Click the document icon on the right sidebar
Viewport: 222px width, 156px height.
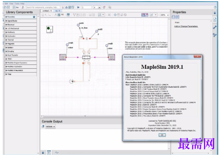point(215,20)
